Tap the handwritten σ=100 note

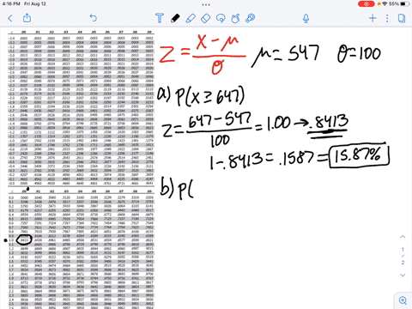pos(359,53)
